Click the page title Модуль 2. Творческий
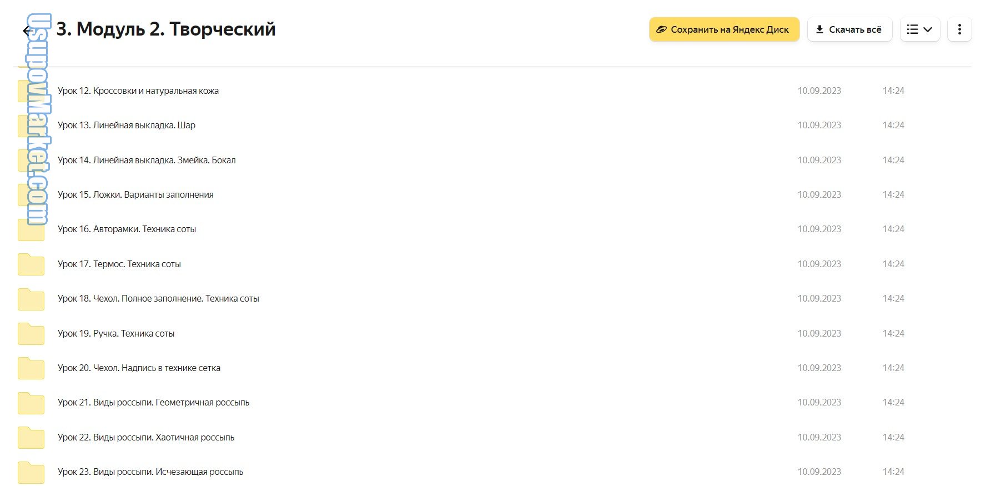Image resolution: width=981 pixels, height=486 pixels. pyautogui.click(x=166, y=29)
